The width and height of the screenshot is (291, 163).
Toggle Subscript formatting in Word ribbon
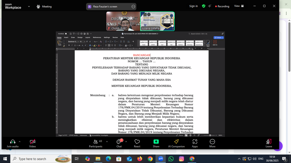click(x=82, y=45)
